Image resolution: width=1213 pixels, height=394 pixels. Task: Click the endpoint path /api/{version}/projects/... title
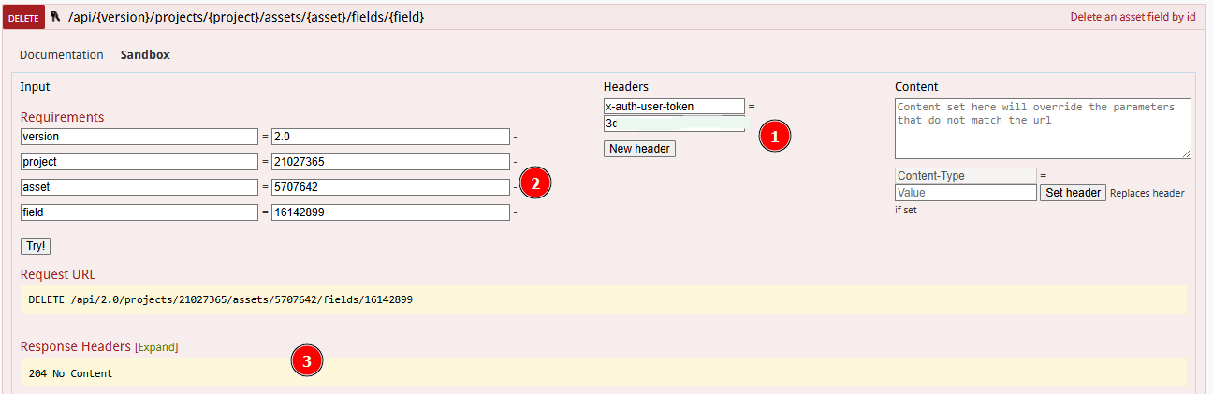pyautogui.click(x=246, y=17)
